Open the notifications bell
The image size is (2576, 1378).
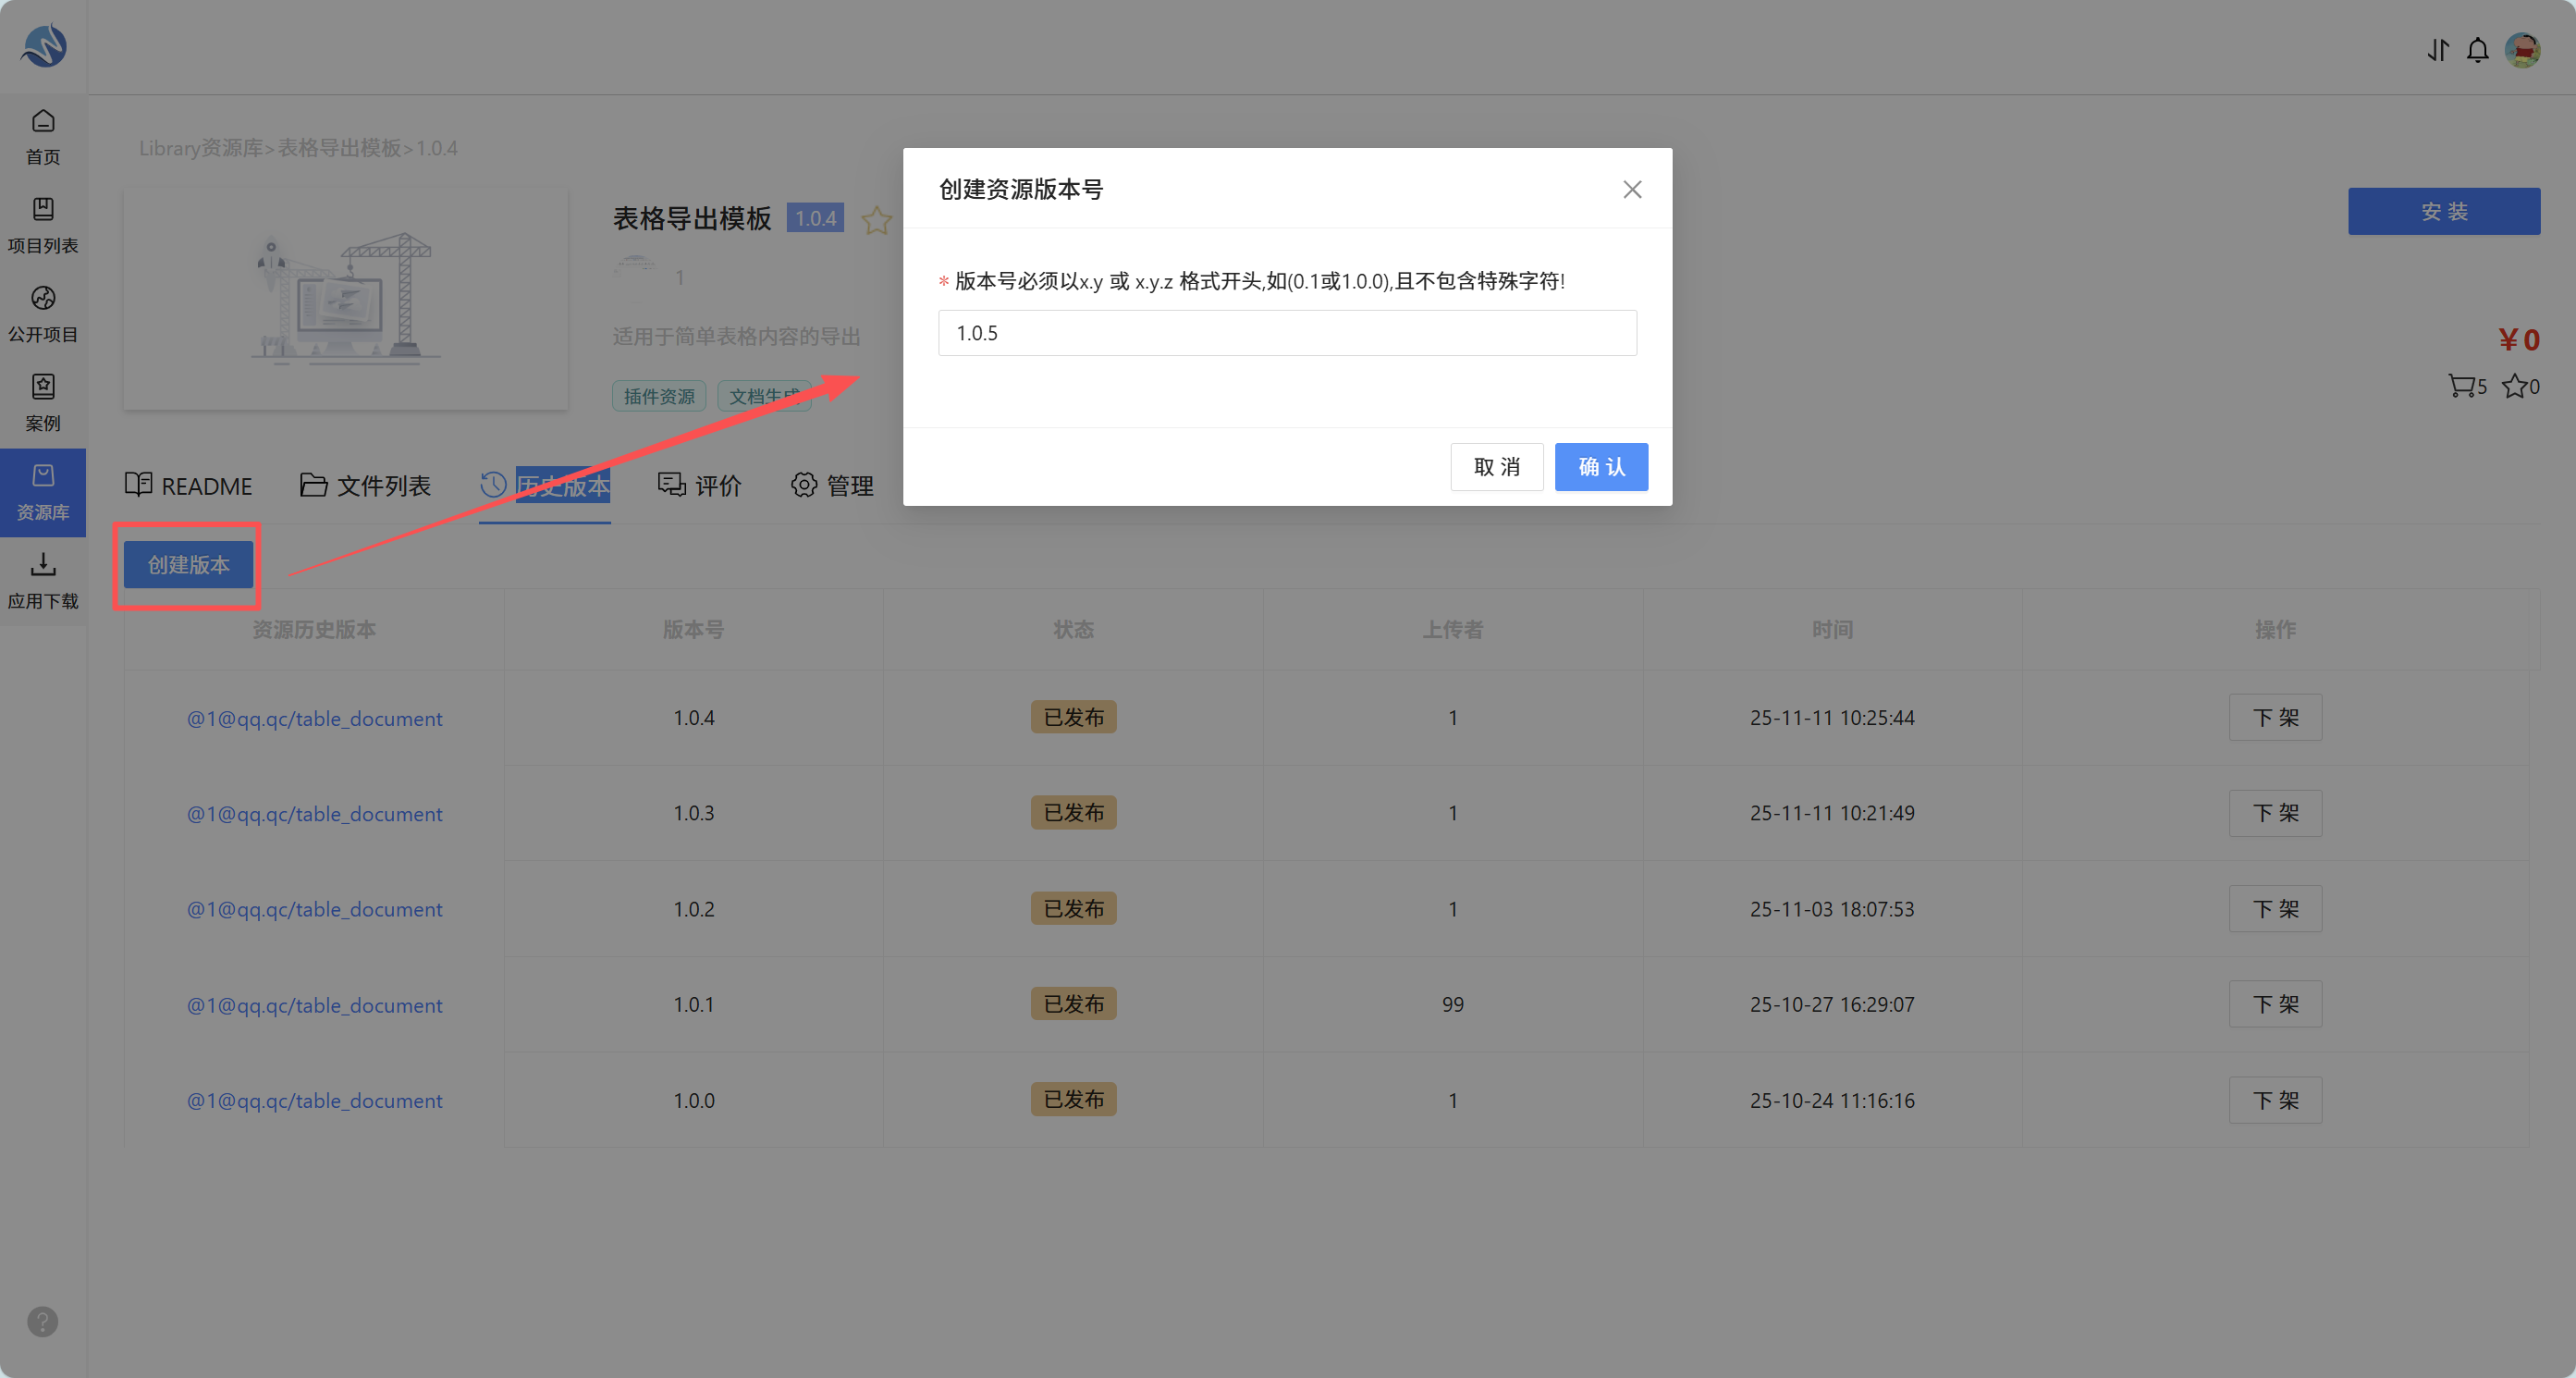2478,50
